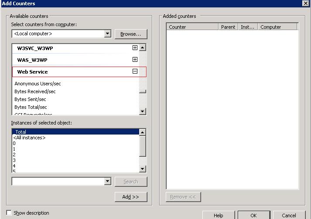
Task: Expand the W3SVC_W3WP counter group
Action: [x=135, y=48]
